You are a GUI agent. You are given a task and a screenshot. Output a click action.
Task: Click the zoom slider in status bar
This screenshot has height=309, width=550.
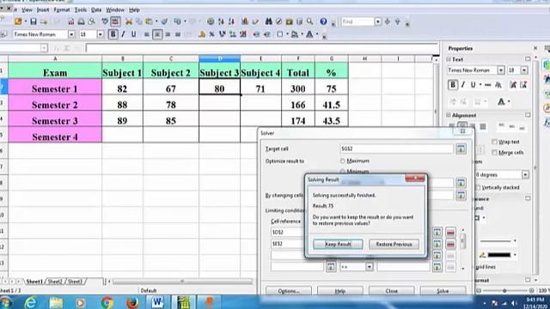[504, 290]
